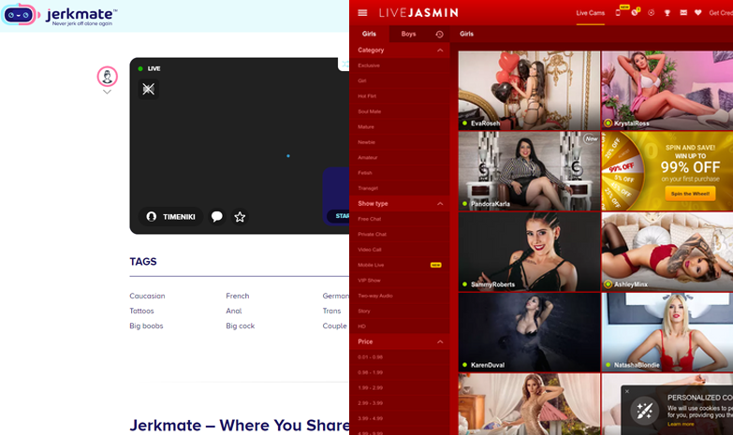Screen dimensions: 733x435
Task: Click the Tattoos tag on Jerkmate
Action: tap(141, 311)
